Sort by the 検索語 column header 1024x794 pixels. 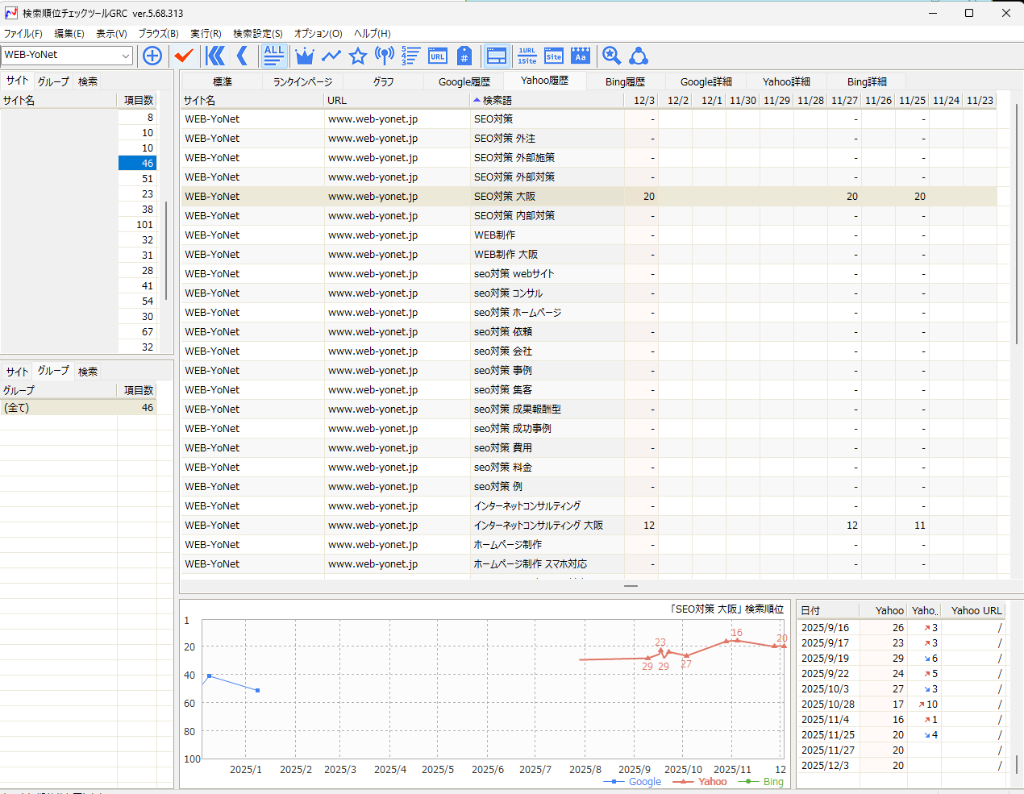497,101
